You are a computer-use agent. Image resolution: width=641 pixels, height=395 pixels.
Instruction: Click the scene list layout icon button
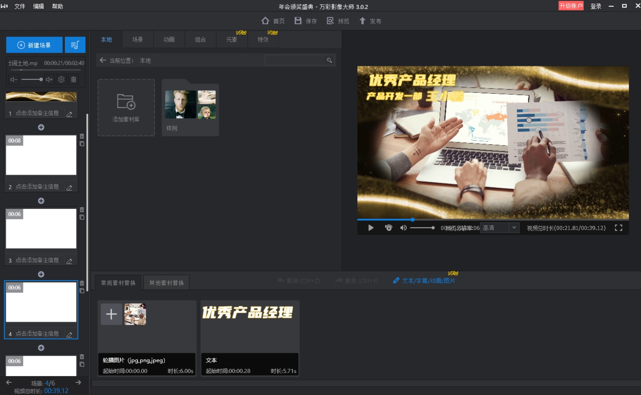[75, 45]
